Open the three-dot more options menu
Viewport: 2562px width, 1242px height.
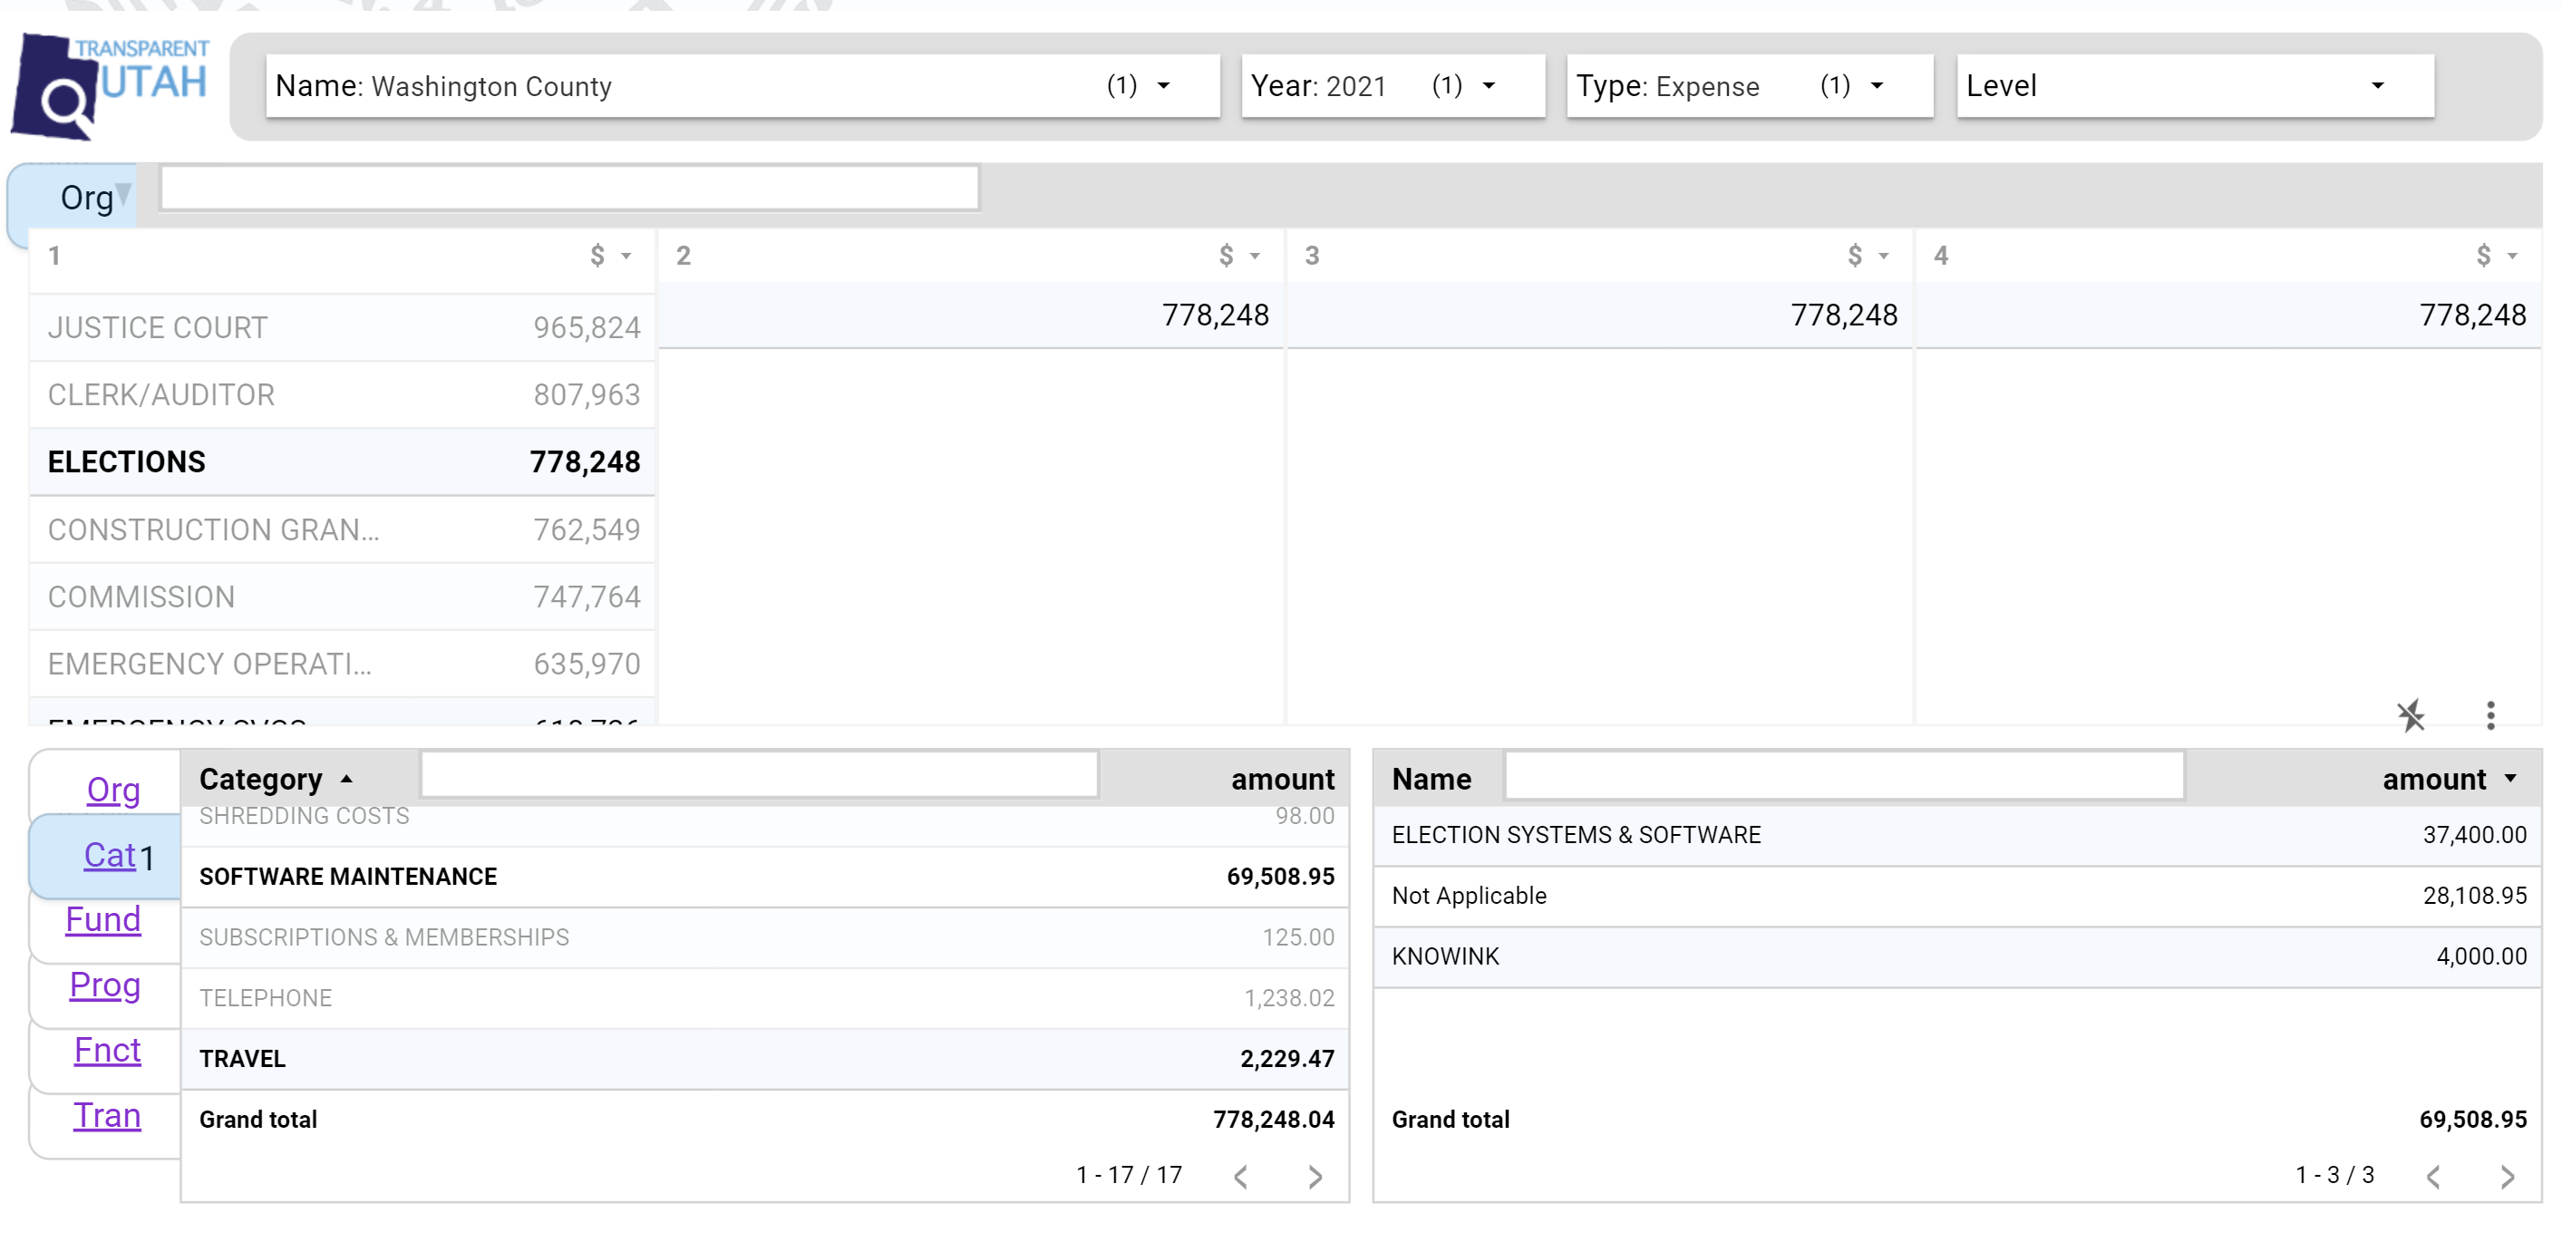2490,715
